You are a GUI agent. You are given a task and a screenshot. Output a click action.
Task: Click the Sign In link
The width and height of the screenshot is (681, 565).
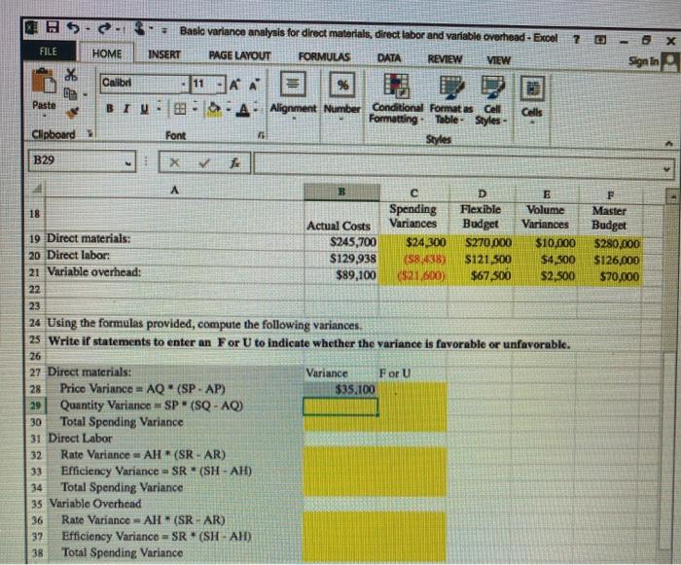point(644,61)
